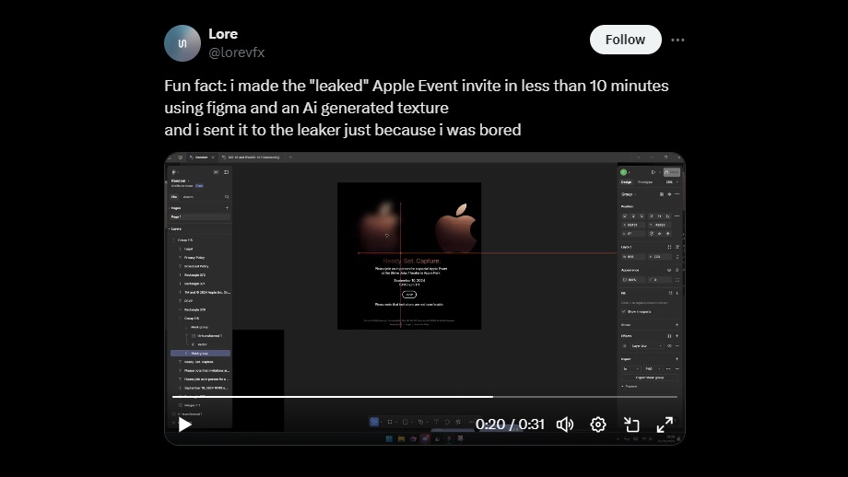The width and height of the screenshot is (848, 477).
Task: Add a new page with plus icon
Action: (x=227, y=208)
